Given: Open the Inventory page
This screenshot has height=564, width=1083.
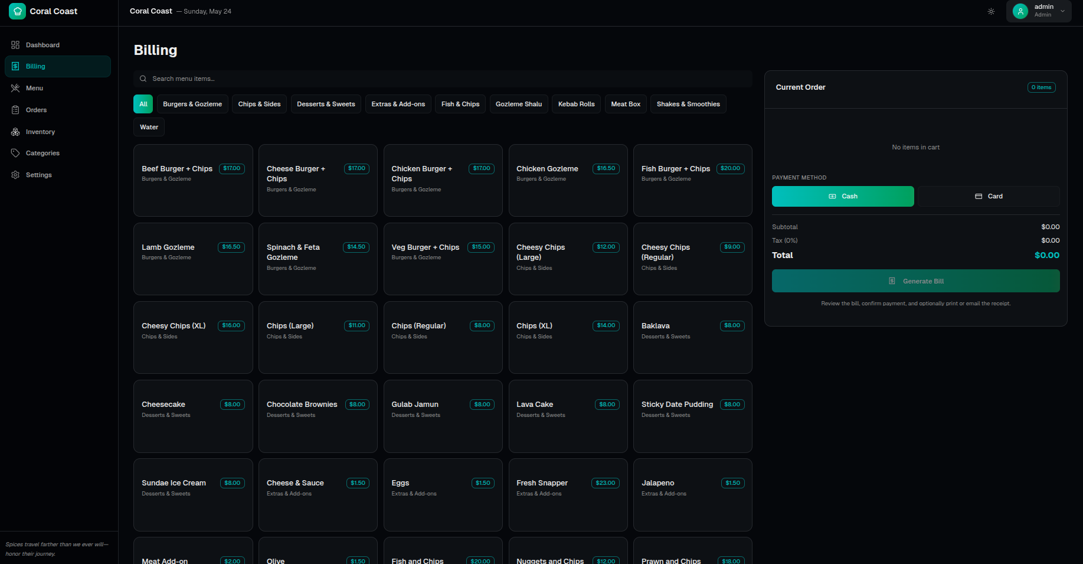Looking at the screenshot, I should point(58,132).
